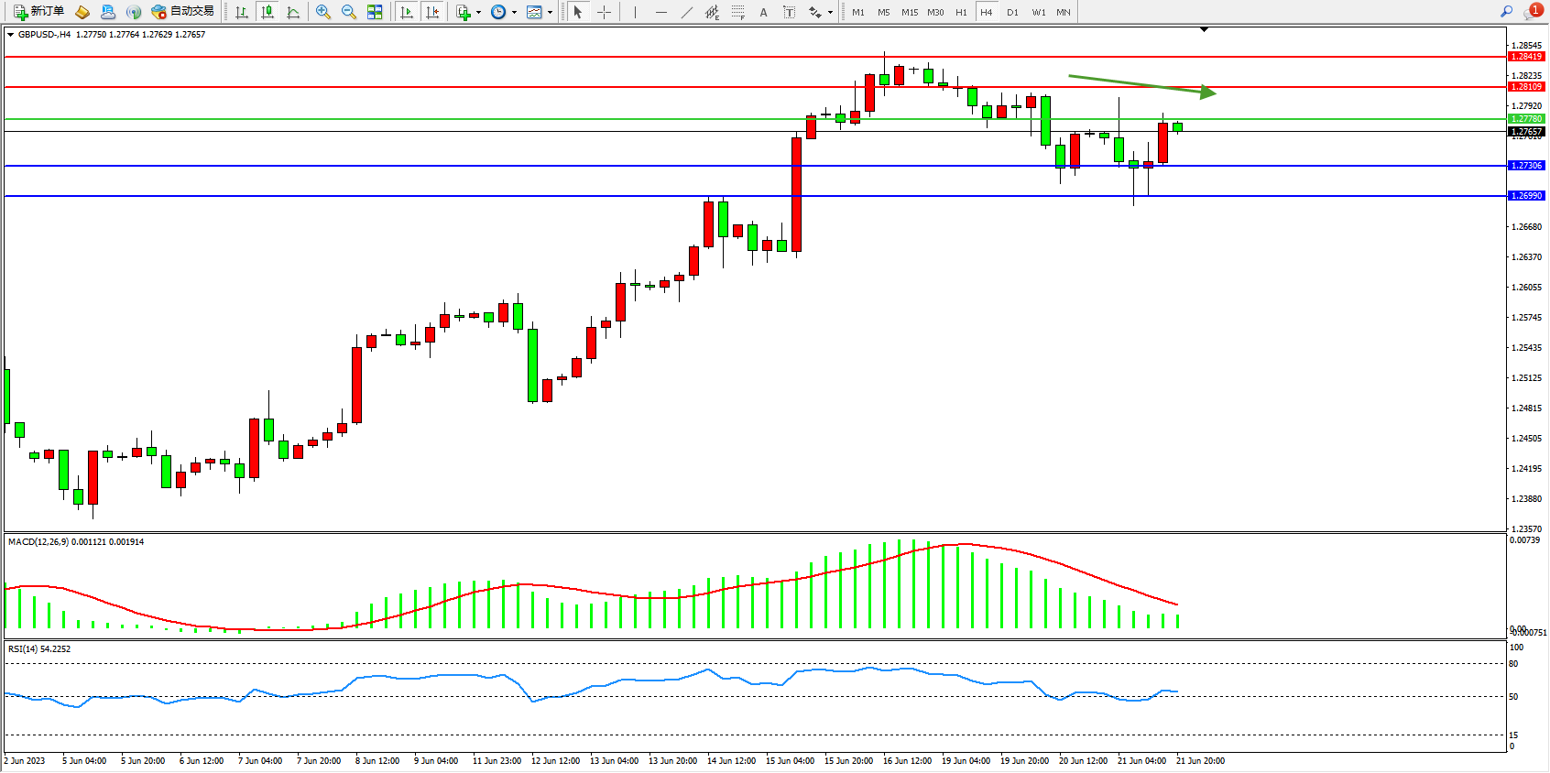1550x773 pixels.
Task: Select the text label tool
Action: point(790,12)
